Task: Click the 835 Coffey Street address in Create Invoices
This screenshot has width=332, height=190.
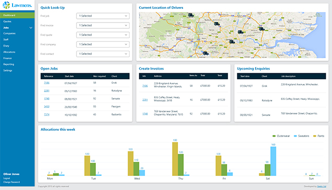Action: pyautogui.click(x=167, y=99)
